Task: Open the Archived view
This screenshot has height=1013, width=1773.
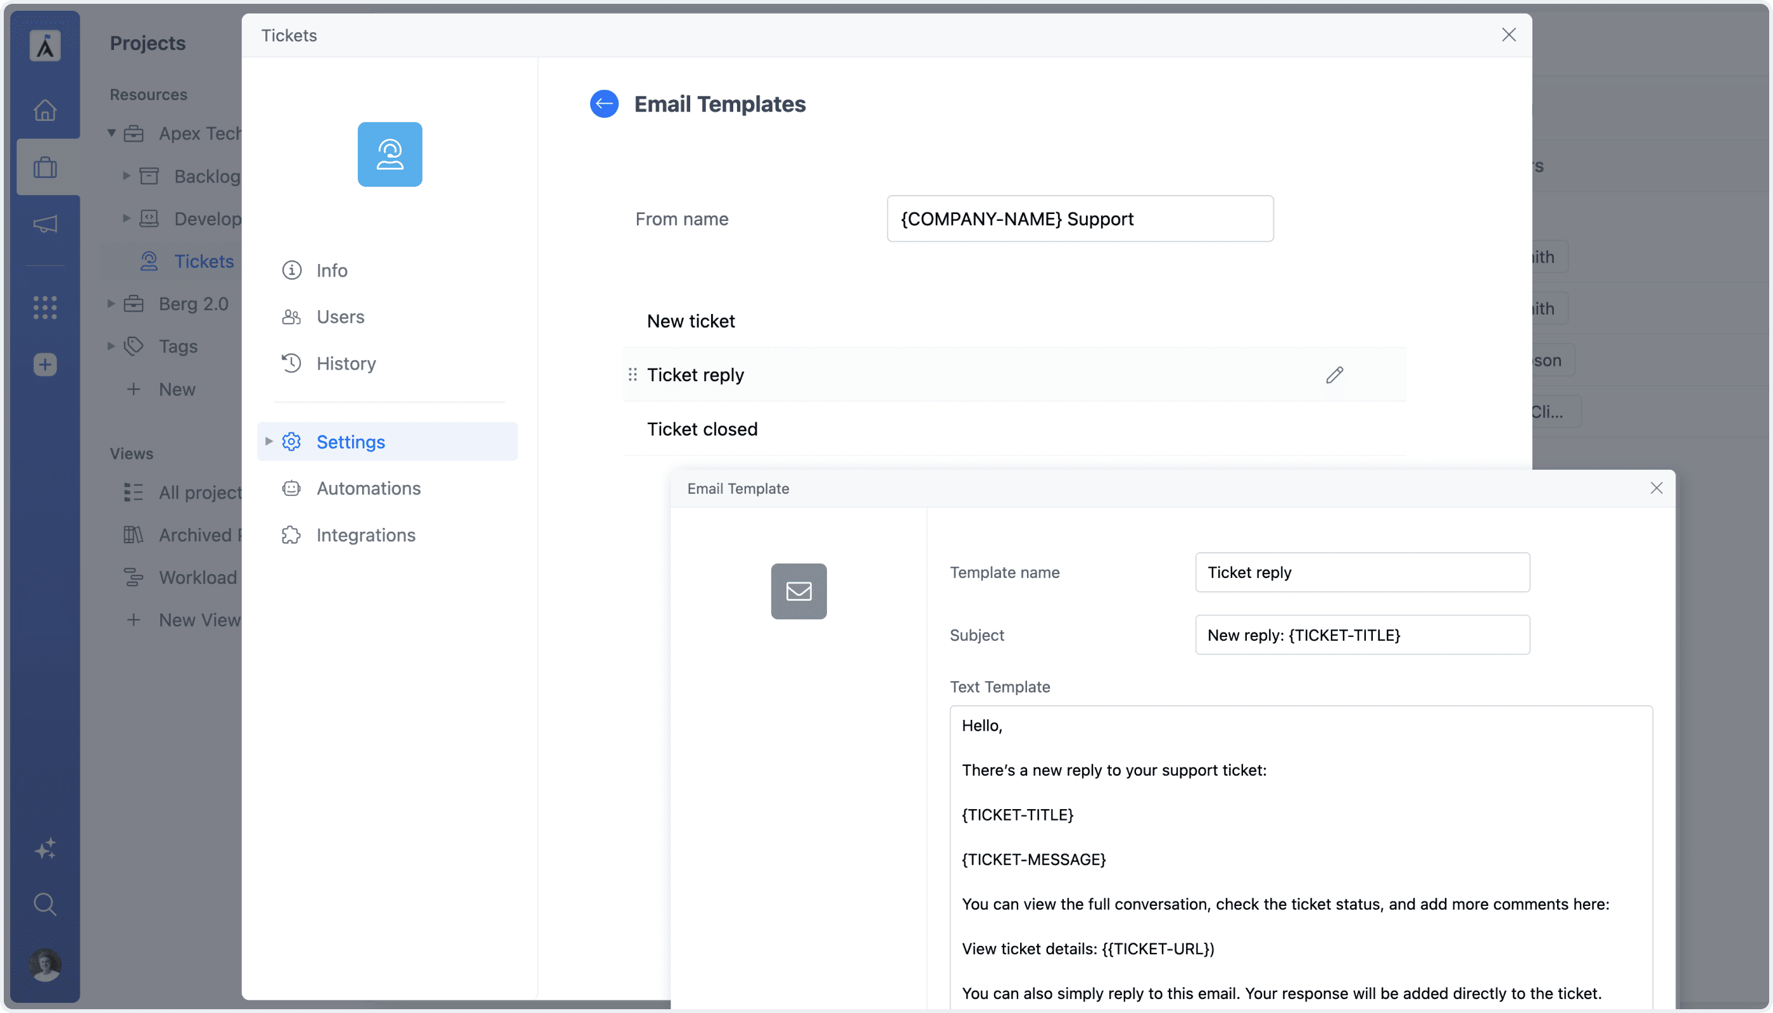Action: click(x=199, y=534)
